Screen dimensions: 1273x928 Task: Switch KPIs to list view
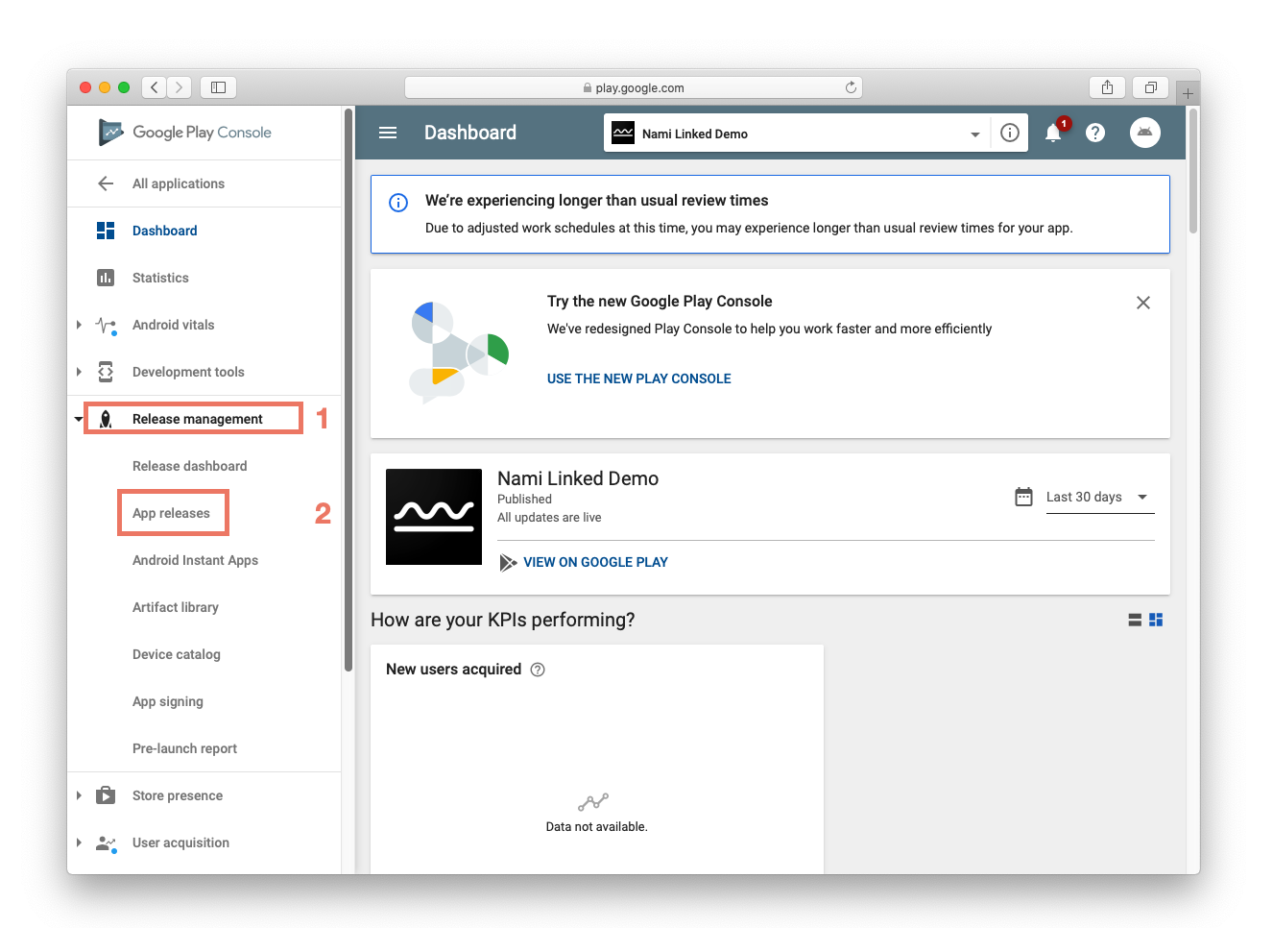(1135, 620)
